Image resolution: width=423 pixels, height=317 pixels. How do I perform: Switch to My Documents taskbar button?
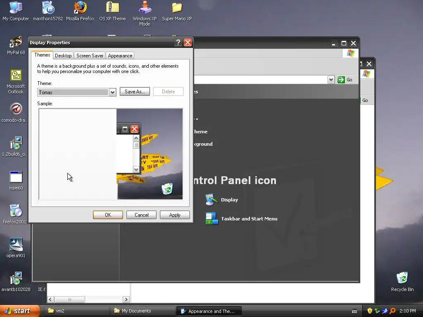(143, 311)
